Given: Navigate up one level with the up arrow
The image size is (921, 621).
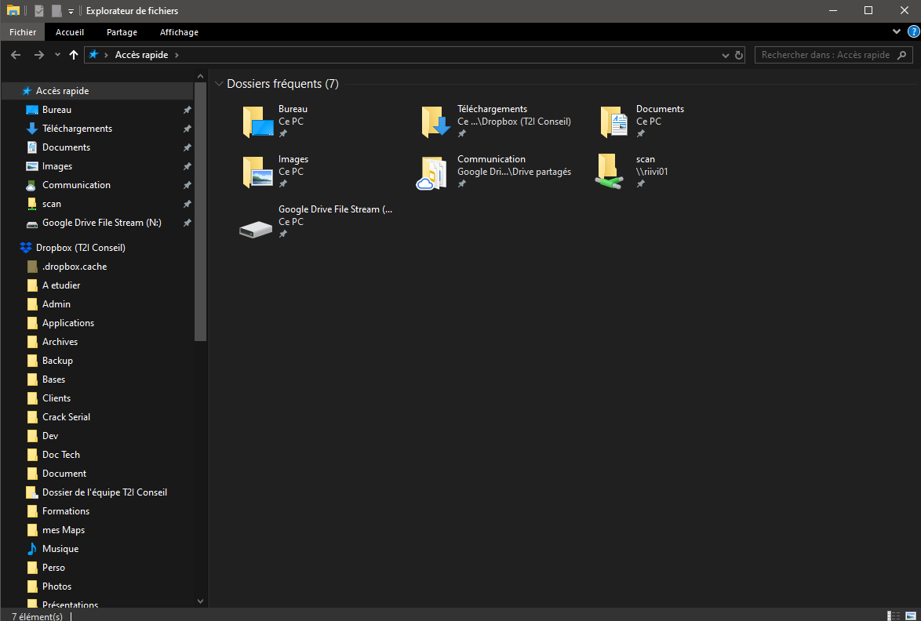Looking at the screenshot, I should pyautogui.click(x=73, y=55).
